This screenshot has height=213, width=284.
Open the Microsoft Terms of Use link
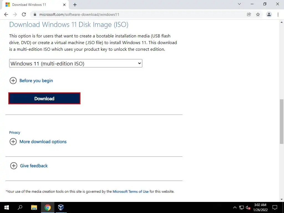131,191
